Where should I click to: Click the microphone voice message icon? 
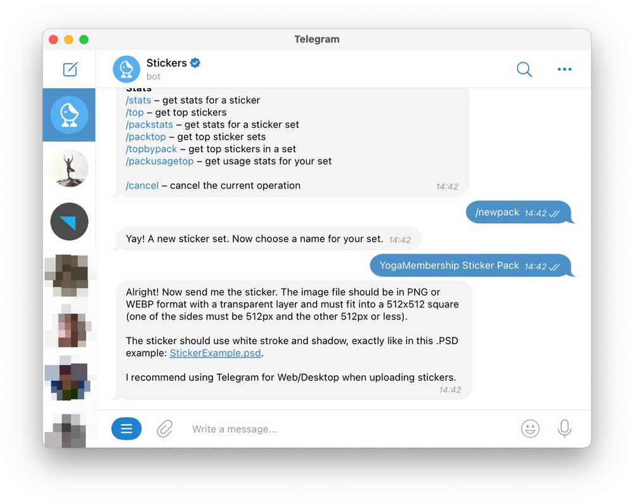pyautogui.click(x=564, y=429)
